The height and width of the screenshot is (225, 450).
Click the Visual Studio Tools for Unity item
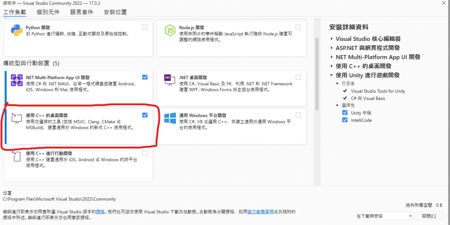378,91
